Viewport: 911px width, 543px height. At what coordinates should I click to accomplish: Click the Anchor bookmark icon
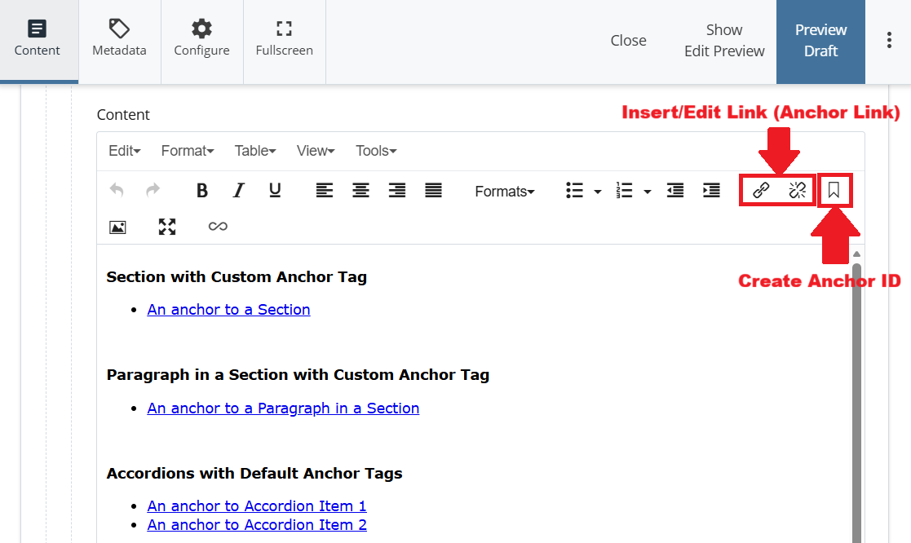pyautogui.click(x=834, y=191)
